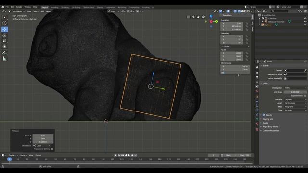308x173 pixels.
Task: Click the timeline Marker menu
Action: [38, 155]
